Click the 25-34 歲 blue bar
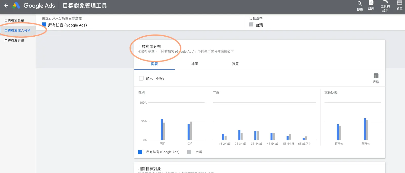The image size is (405, 173). coord(239,135)
